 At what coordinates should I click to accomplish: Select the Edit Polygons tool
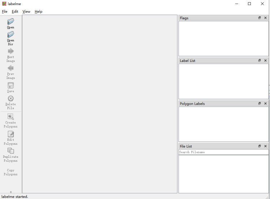point(11,134)
